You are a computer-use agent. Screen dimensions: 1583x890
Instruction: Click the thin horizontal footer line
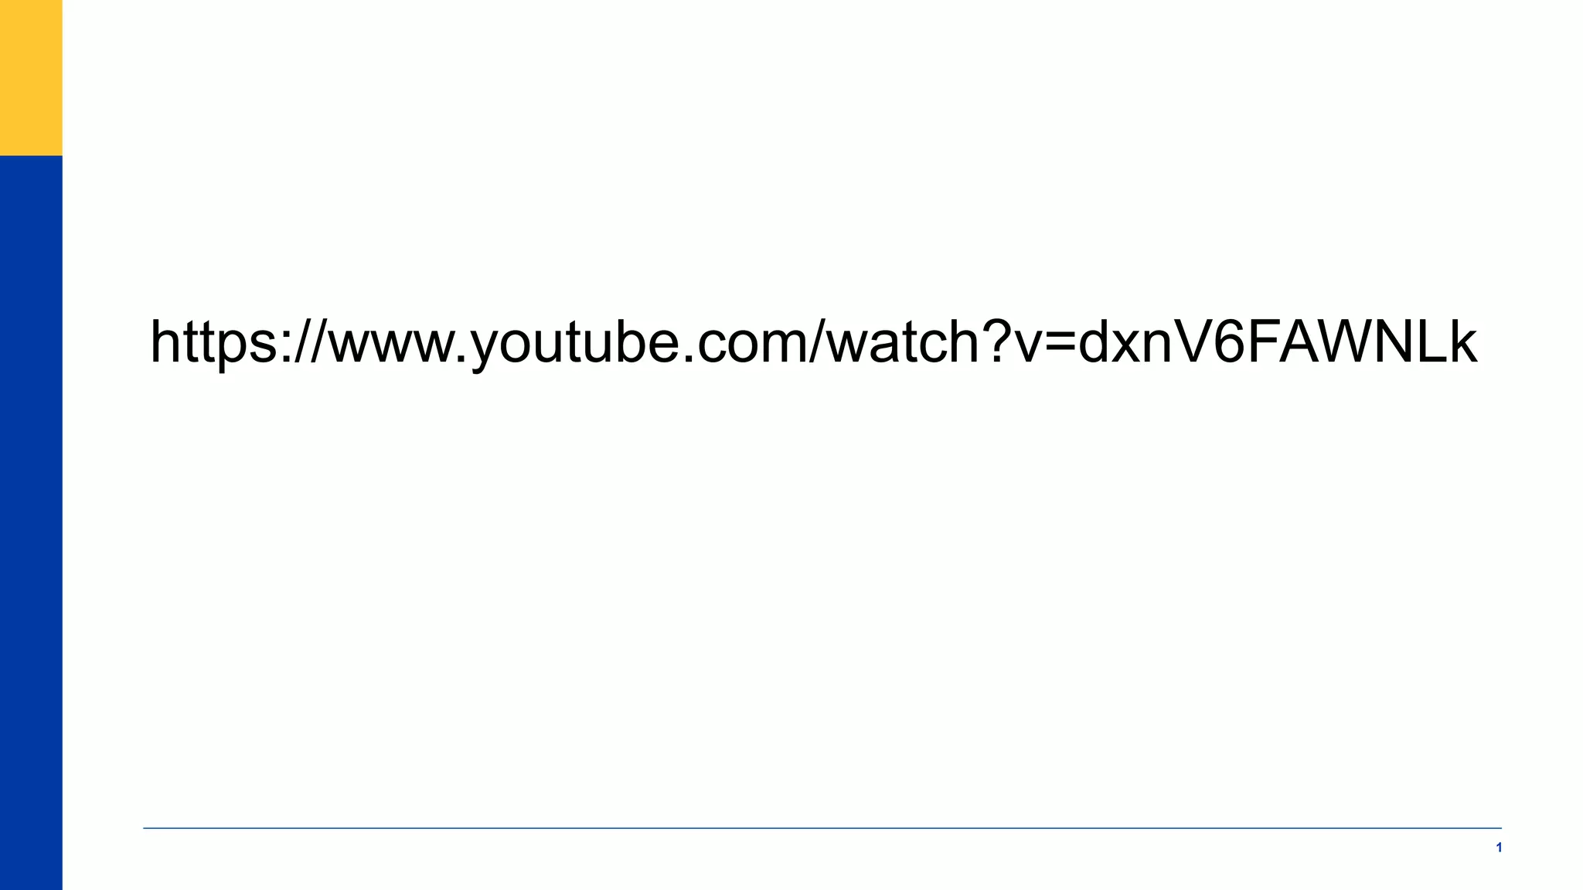(822, 828)
